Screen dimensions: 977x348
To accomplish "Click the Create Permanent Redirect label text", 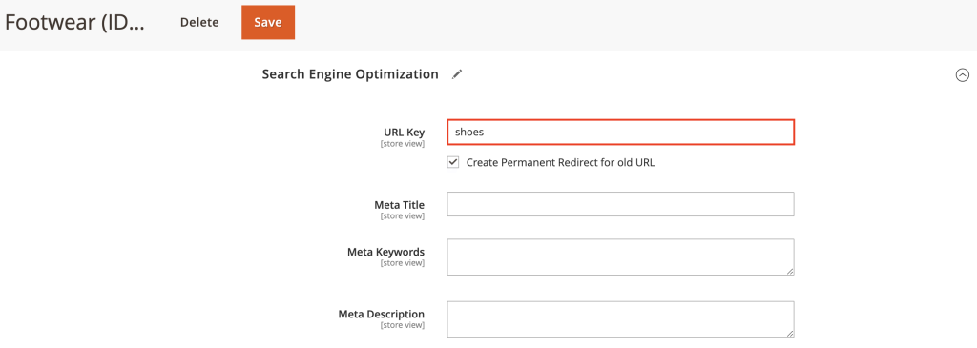I will [561, 162].
